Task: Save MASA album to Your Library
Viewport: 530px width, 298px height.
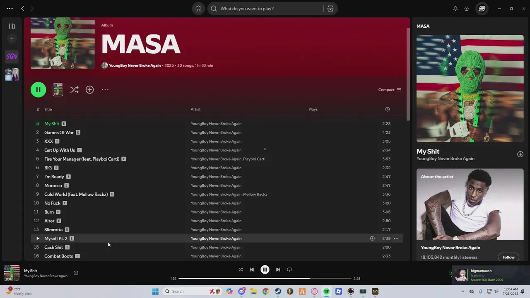Action: [89, 89]
